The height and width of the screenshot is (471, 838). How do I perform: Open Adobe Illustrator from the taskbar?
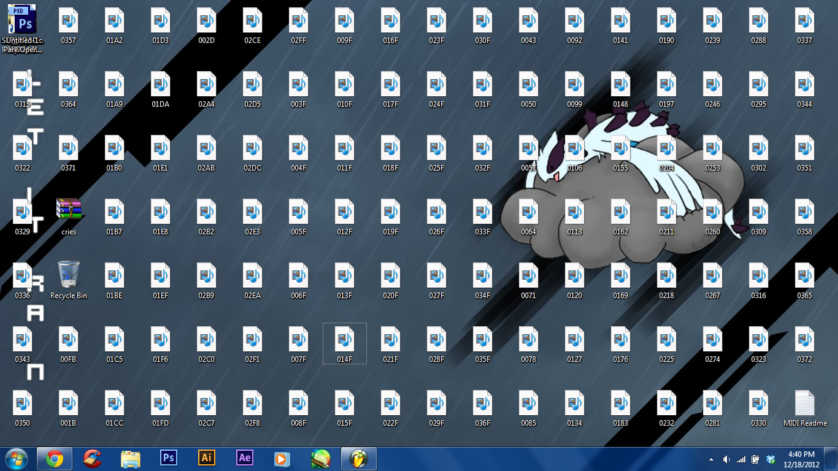[x=207, y=458]
